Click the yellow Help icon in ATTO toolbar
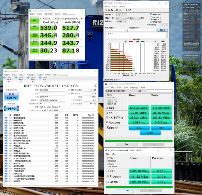The width and height of the screenshot is (202, 195). coord(126,10)
